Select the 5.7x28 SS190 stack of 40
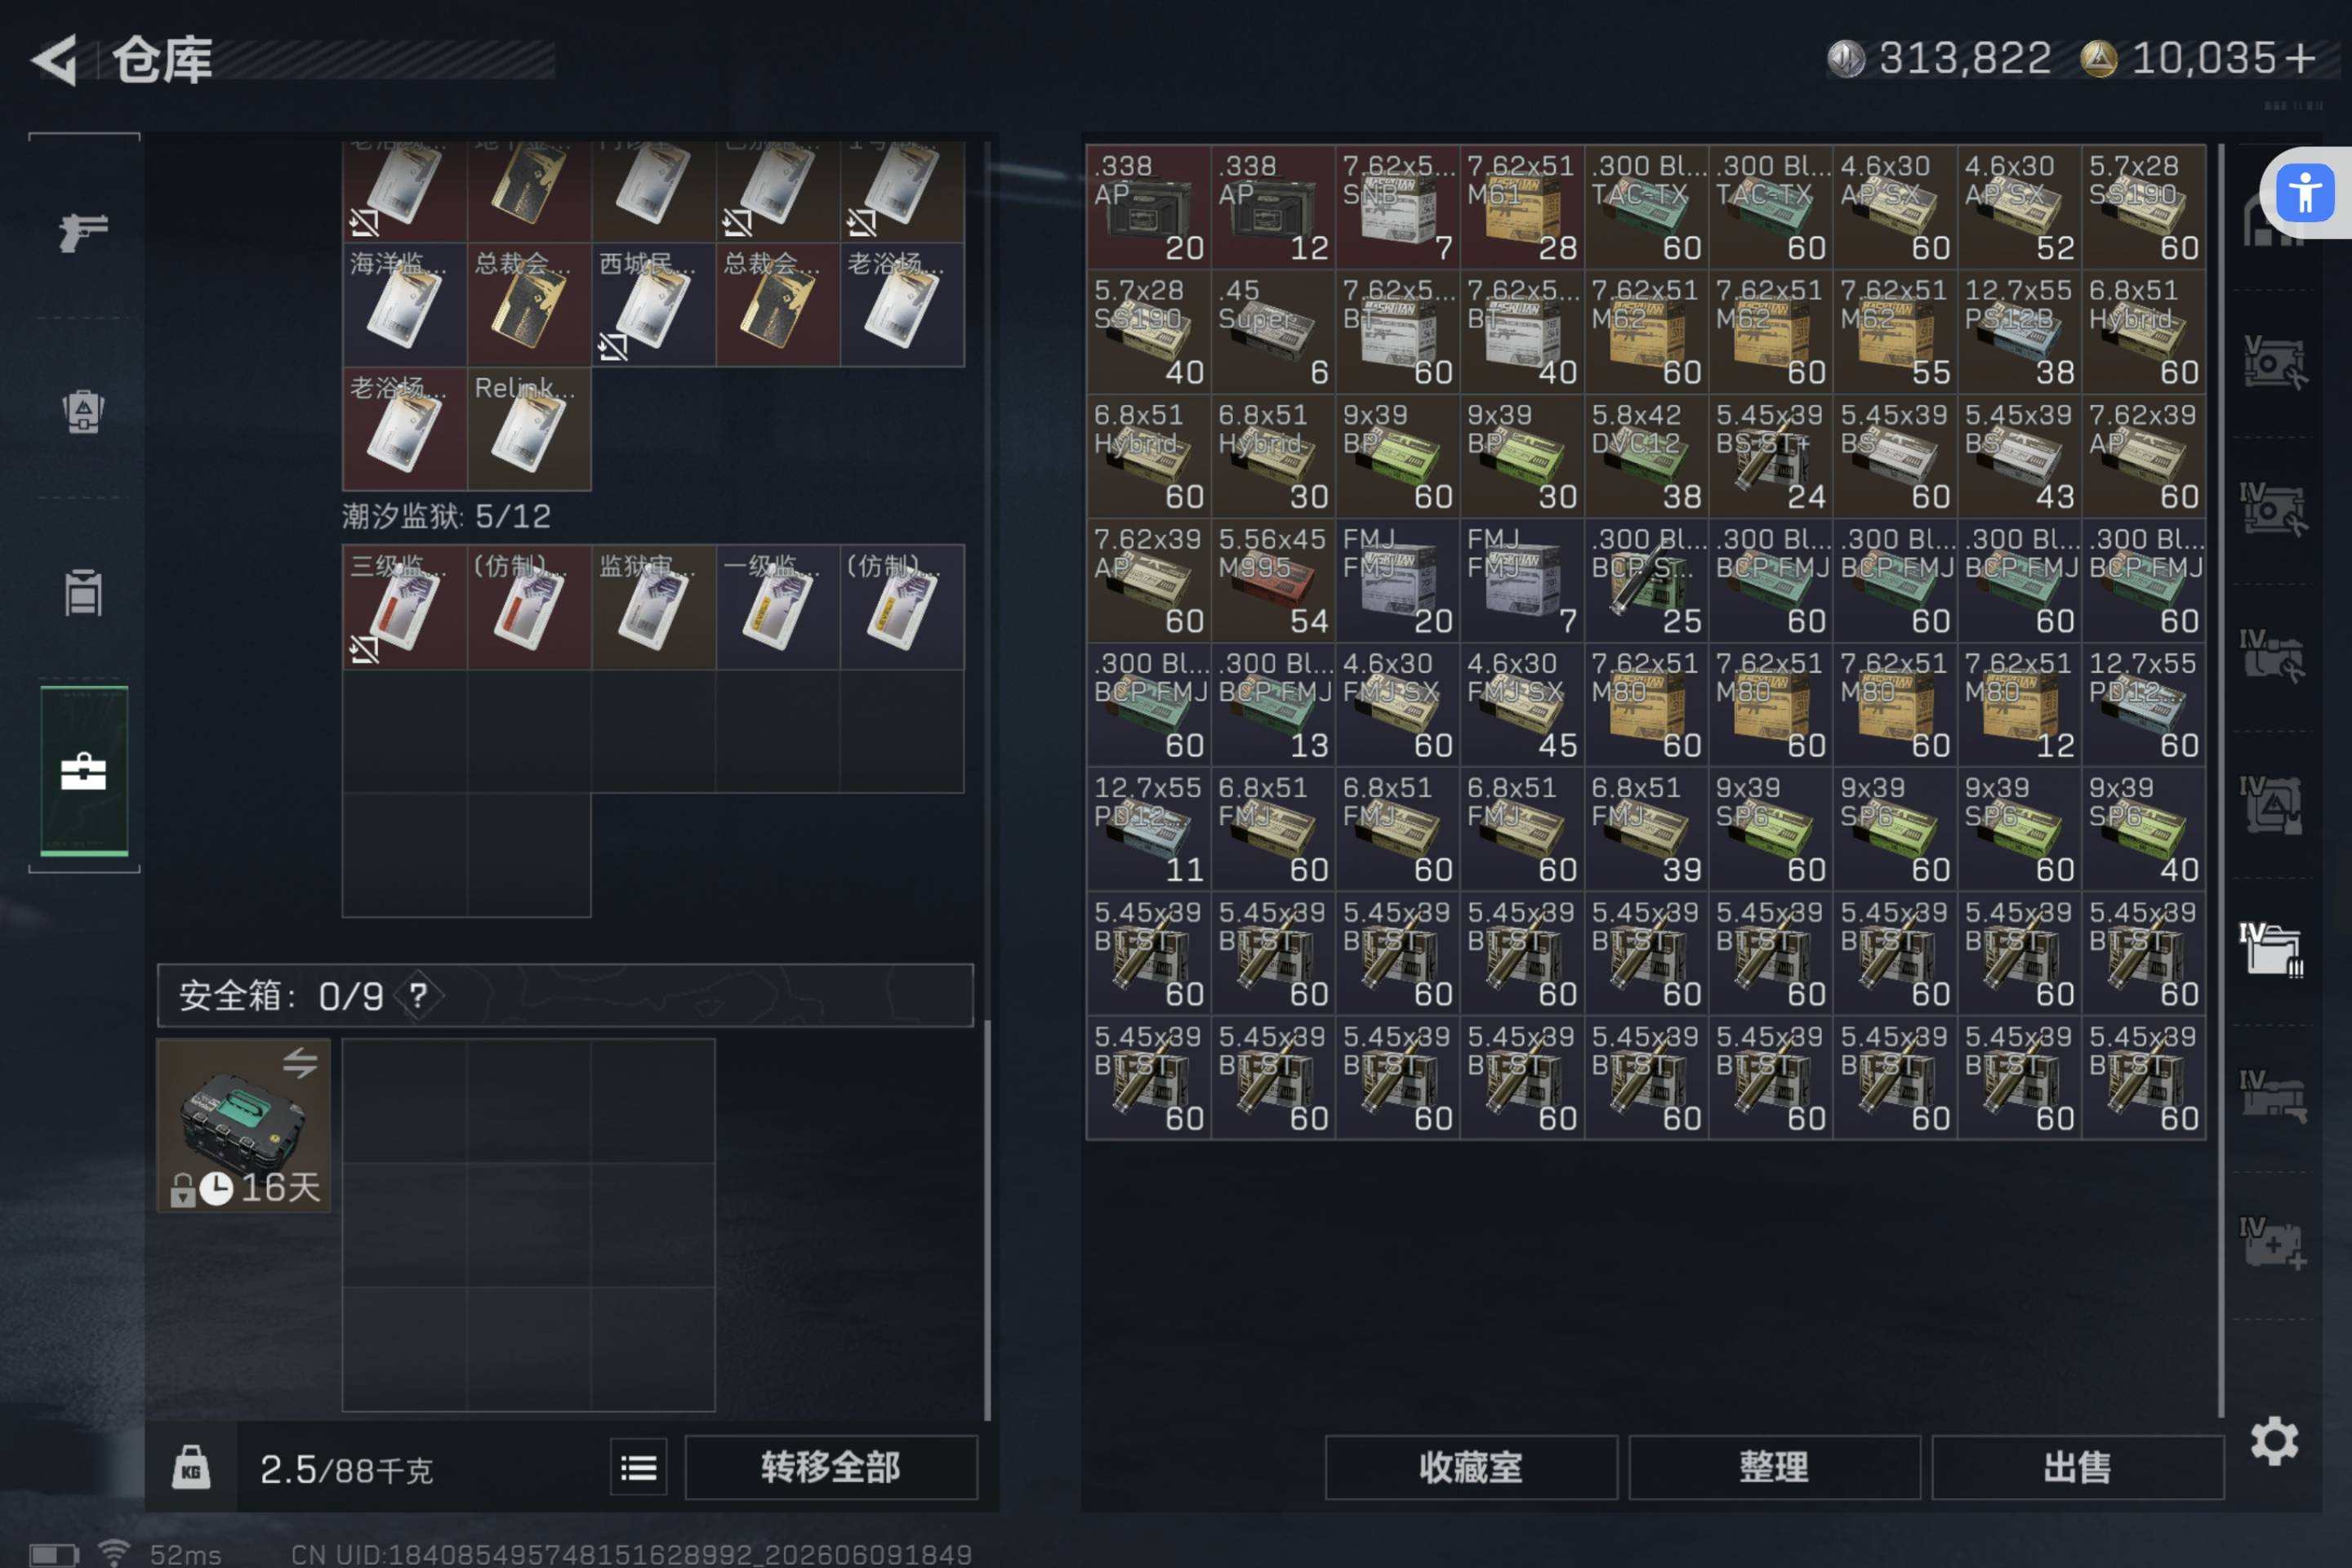This screenshot has width=2352, height=1568. [1149, 331]
